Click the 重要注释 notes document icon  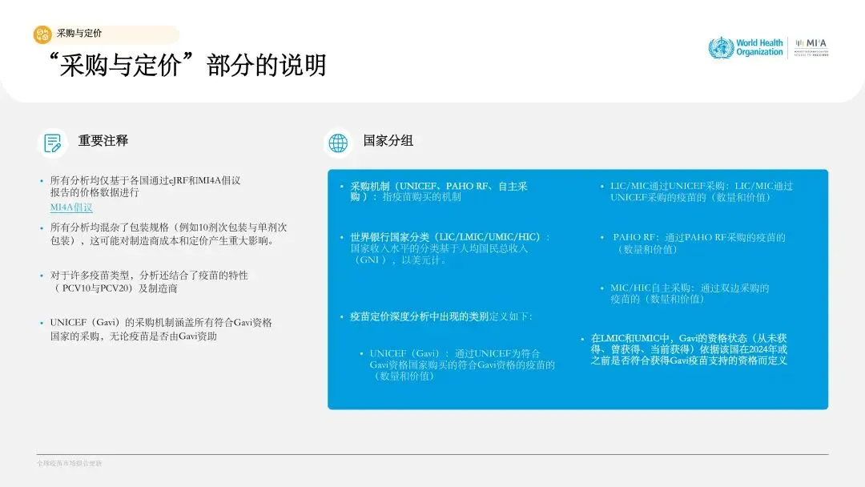[x=52, y=143]
